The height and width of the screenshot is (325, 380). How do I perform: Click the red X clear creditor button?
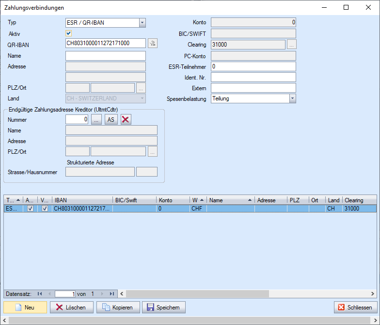126,119
